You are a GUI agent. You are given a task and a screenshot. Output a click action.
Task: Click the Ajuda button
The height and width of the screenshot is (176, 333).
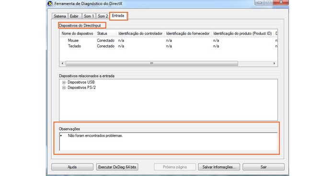point(72,167)
